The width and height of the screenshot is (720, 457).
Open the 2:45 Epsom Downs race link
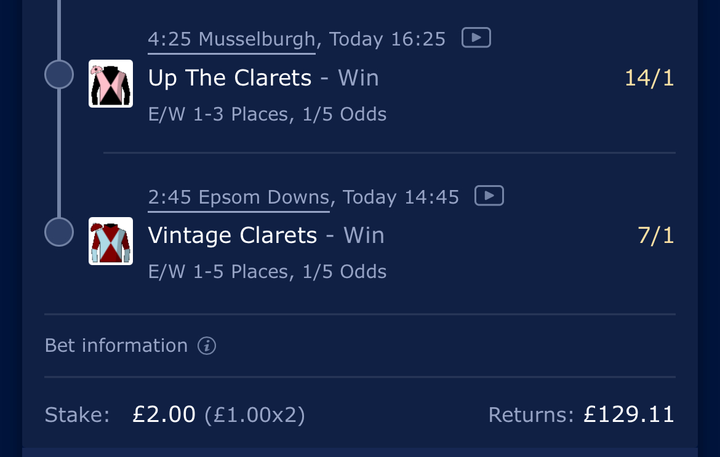[x=238, y=197]
